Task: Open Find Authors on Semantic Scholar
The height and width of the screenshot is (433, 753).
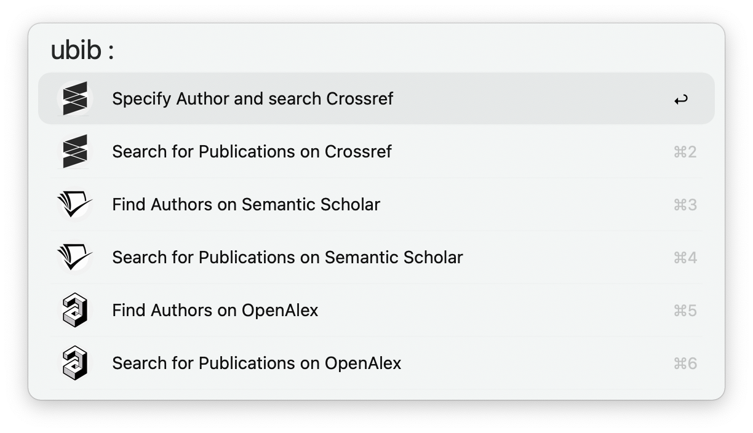Action: (x=246, y=204)
